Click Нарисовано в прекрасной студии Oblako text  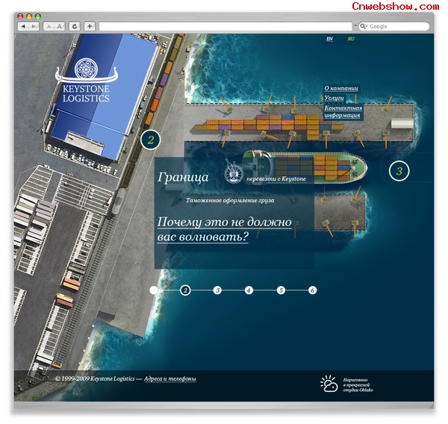pos(358,385)
